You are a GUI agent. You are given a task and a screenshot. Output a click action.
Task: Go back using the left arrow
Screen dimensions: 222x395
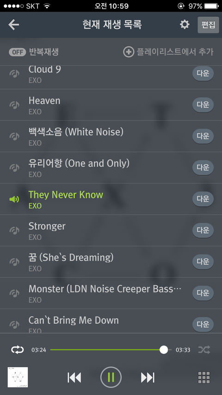tap(13, 25)
